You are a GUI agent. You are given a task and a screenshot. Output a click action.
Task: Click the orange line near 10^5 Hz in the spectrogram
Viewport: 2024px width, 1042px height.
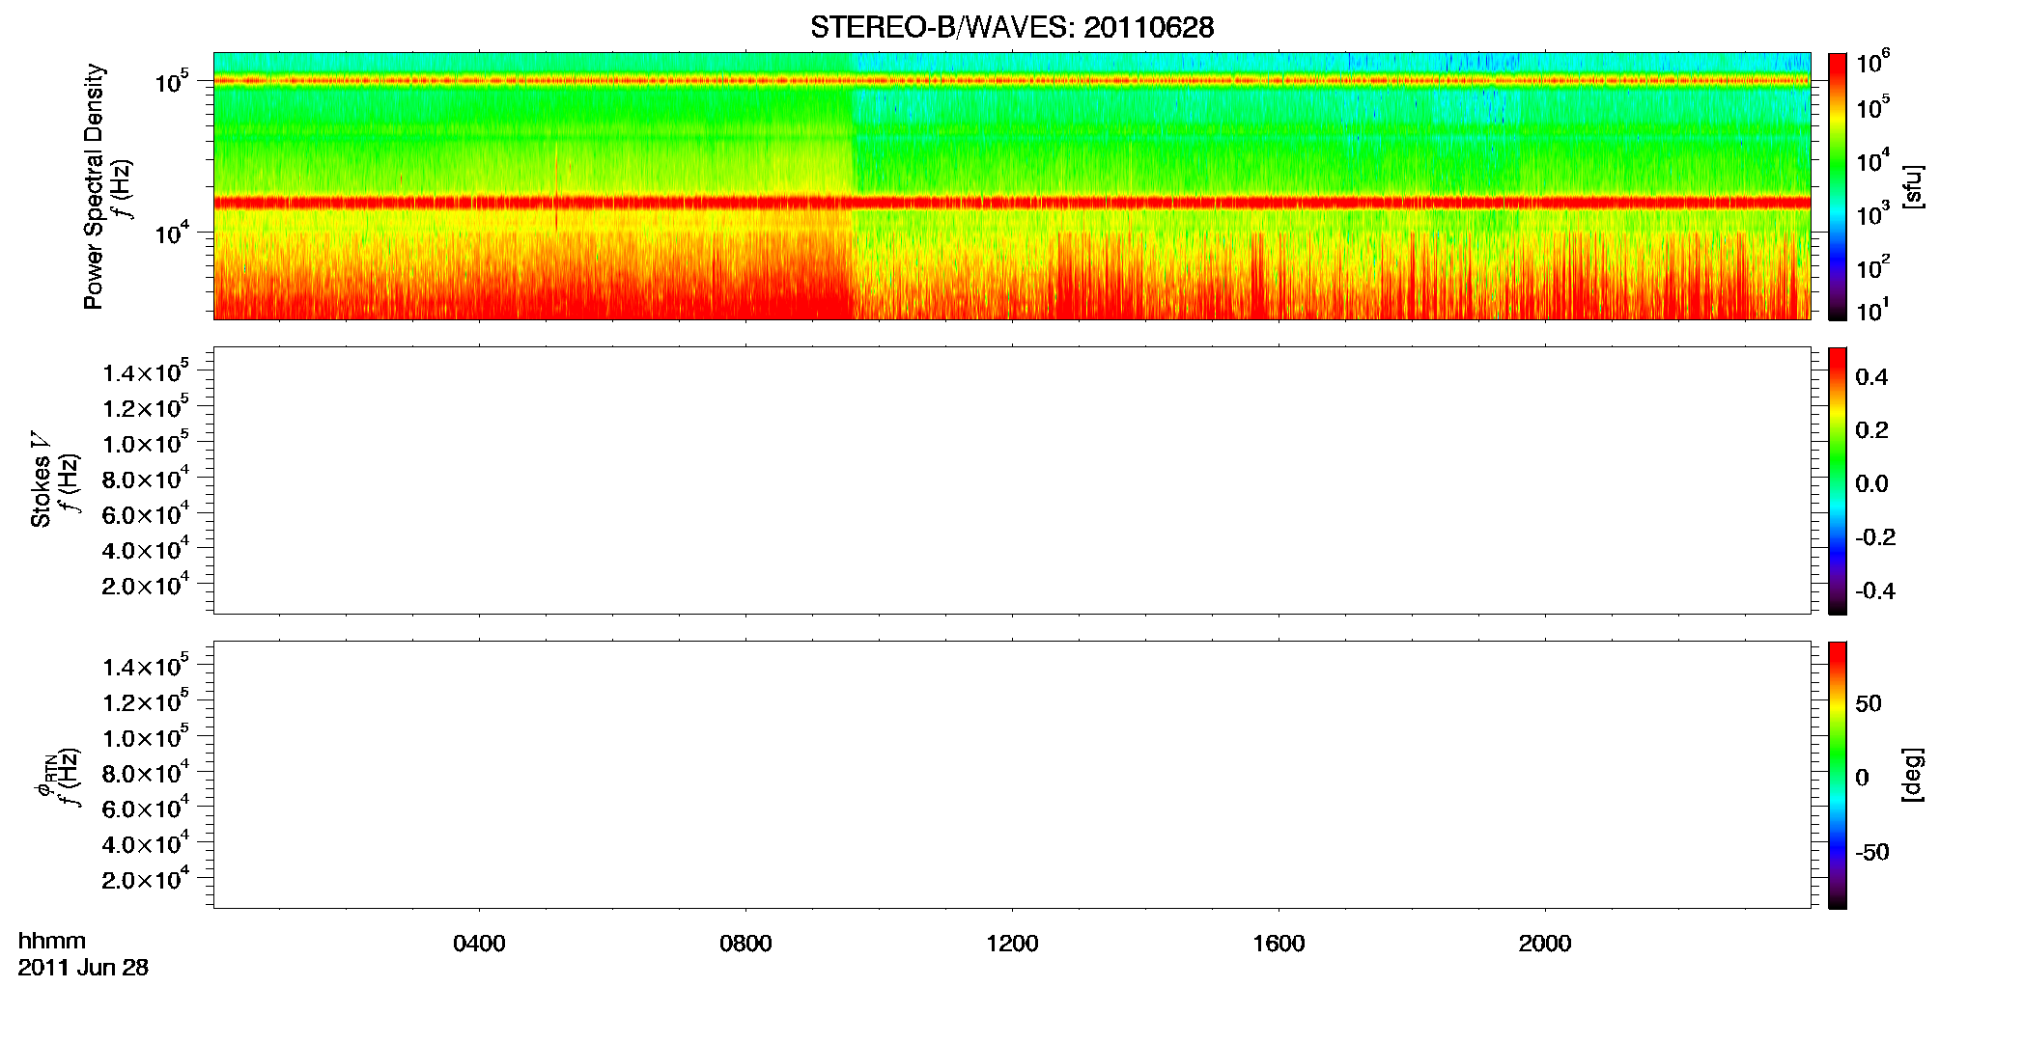point(1012,81)
